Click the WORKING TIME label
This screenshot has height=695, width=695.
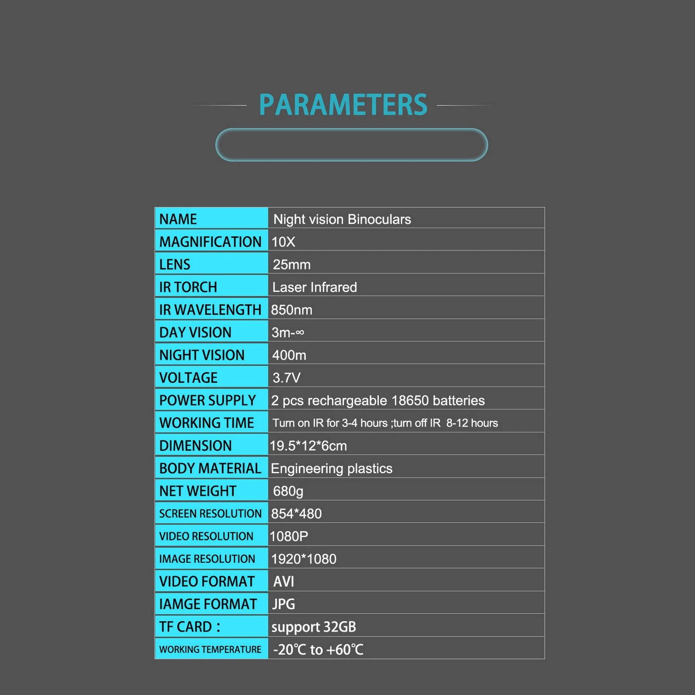click(x=207, y=423)
